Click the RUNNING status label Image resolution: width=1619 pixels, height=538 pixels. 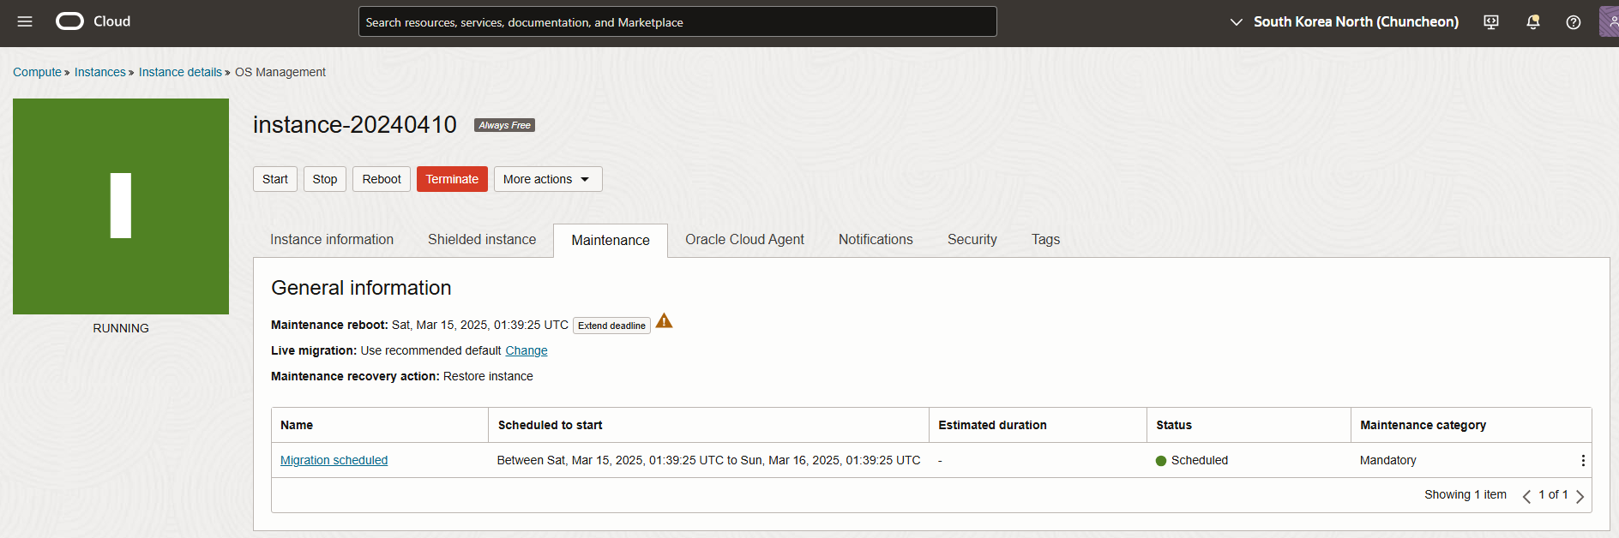[x=121, y=328]
